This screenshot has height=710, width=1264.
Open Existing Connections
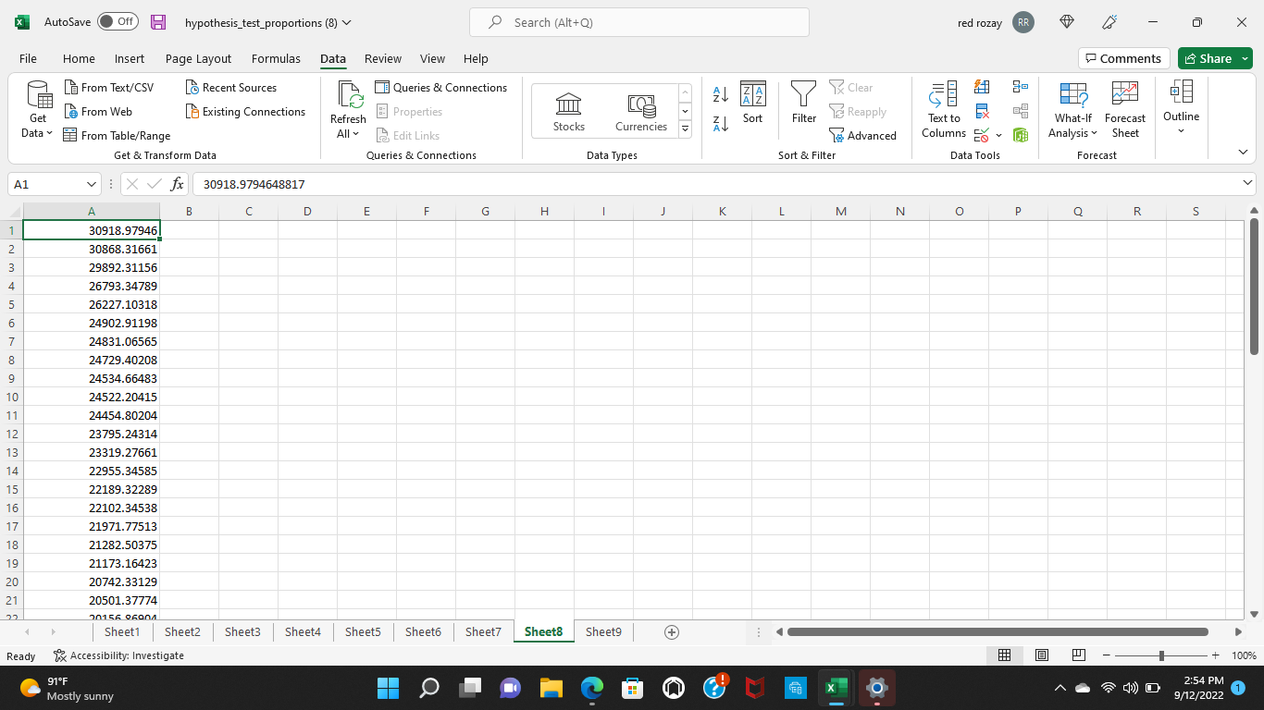245,111
